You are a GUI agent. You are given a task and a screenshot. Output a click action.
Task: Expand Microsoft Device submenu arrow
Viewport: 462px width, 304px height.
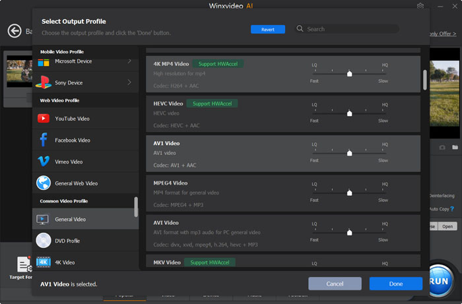[129, 61]
